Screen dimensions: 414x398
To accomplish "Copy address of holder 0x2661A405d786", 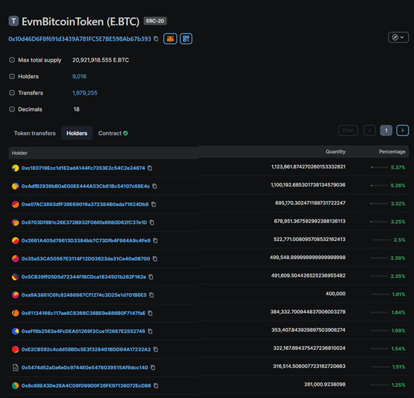I will (155, 240).
